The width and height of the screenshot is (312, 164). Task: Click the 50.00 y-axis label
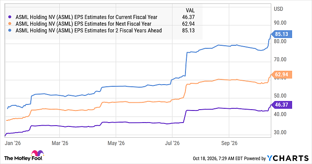click(280, 96)
